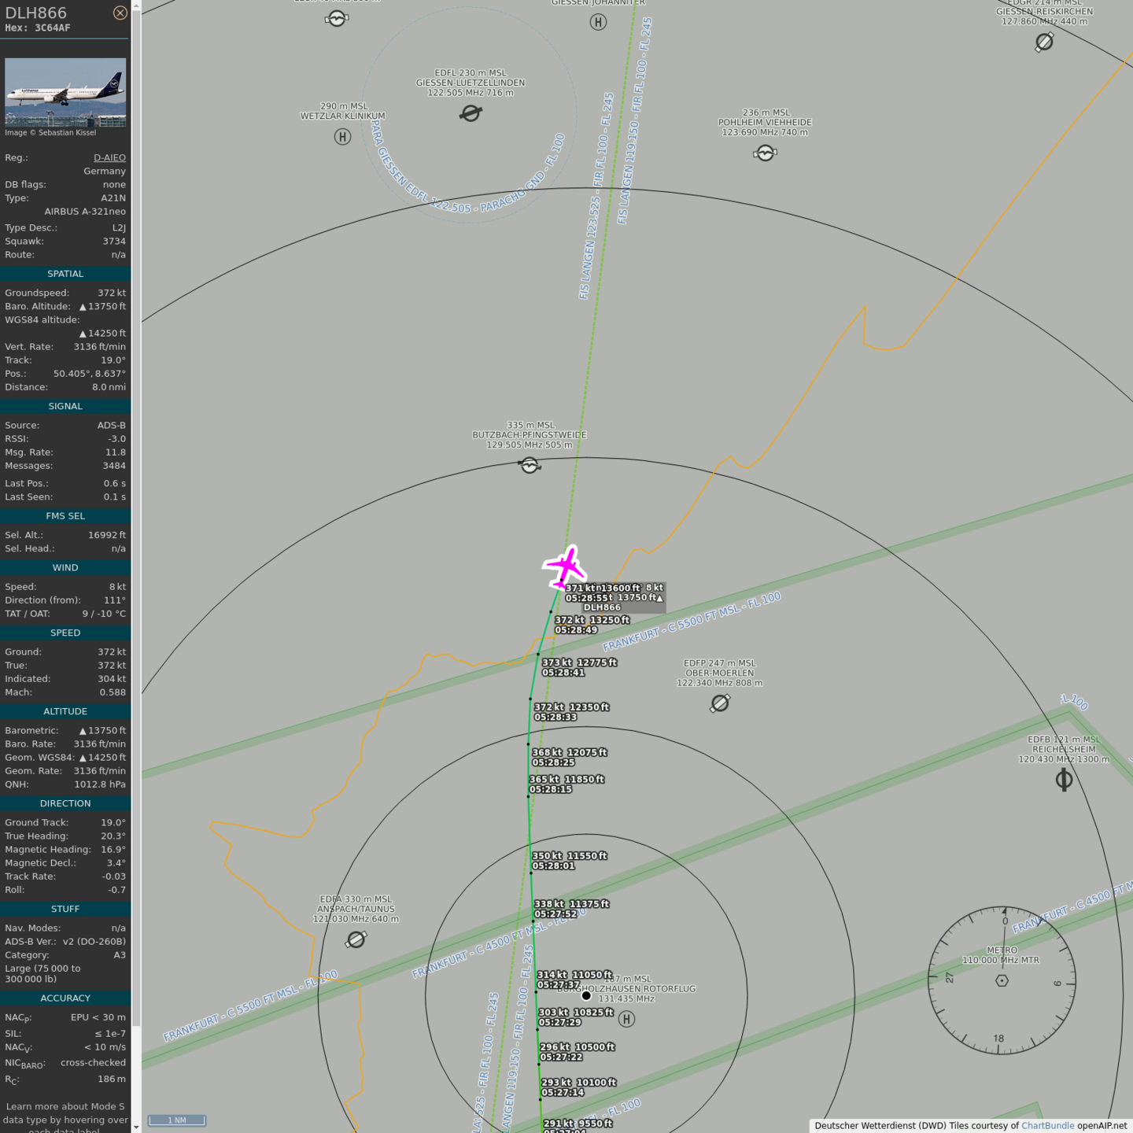Click the Ober-Moerlen airfield icon

[x=720, y=703]
